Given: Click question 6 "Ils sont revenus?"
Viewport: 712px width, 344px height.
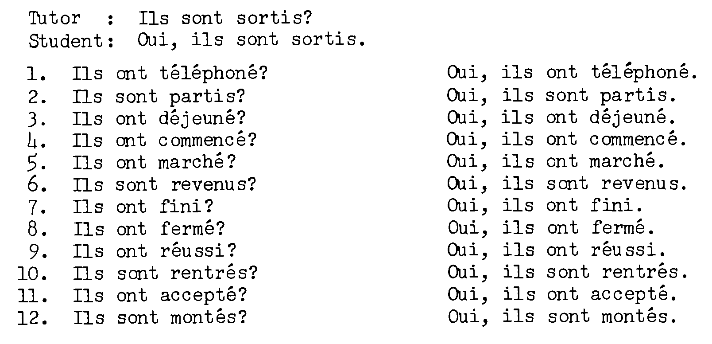Looking at the screenshot, I should [164, 185].
